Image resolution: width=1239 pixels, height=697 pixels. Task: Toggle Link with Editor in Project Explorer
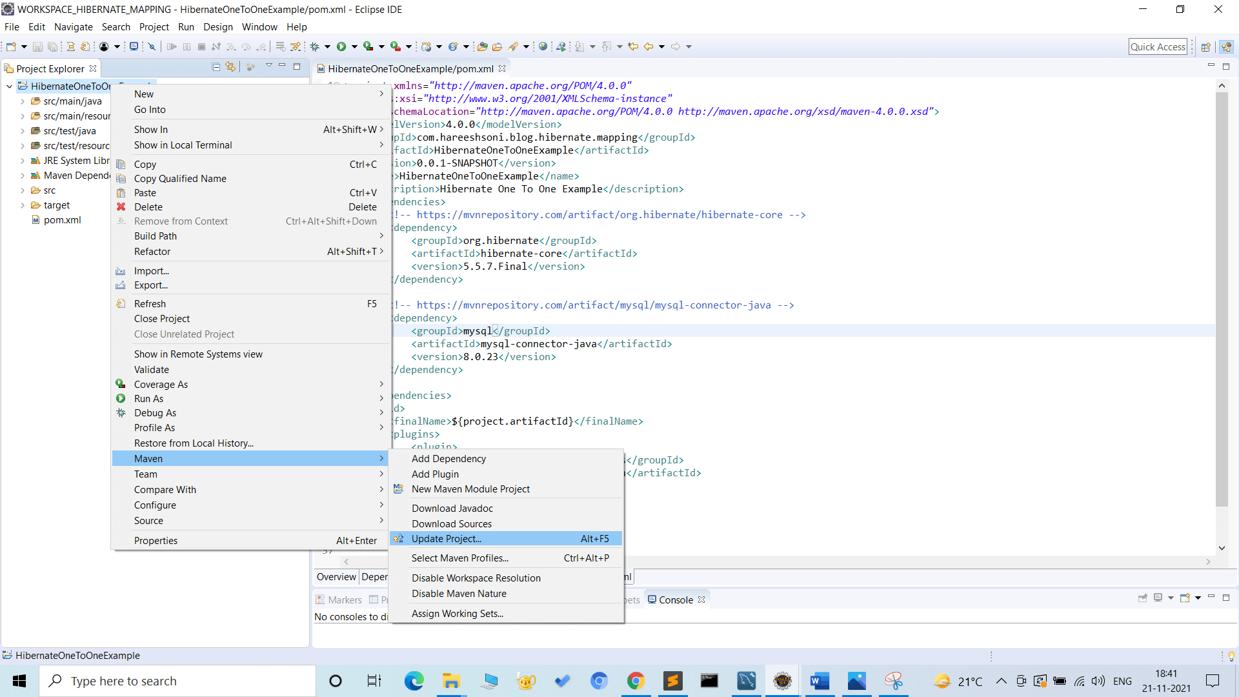230,67
